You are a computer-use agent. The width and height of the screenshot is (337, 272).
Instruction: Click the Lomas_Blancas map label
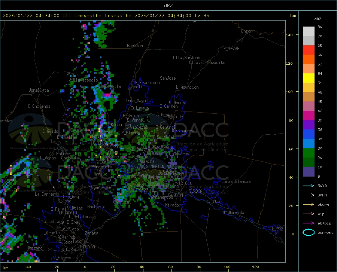236,181
